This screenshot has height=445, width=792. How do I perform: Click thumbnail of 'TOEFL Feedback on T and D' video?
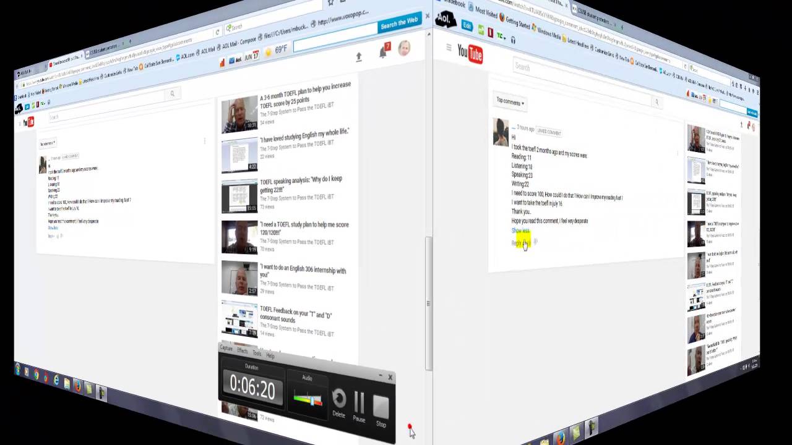tap(239, 319)
